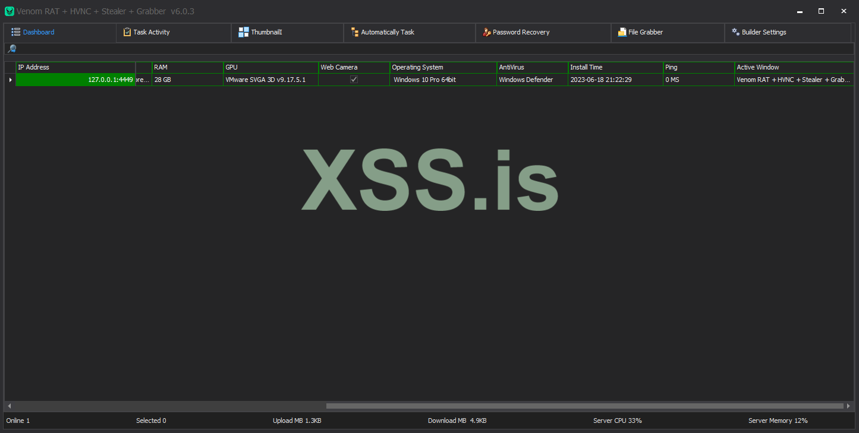
Task: Click the Active Window column header
Action: 794,68
